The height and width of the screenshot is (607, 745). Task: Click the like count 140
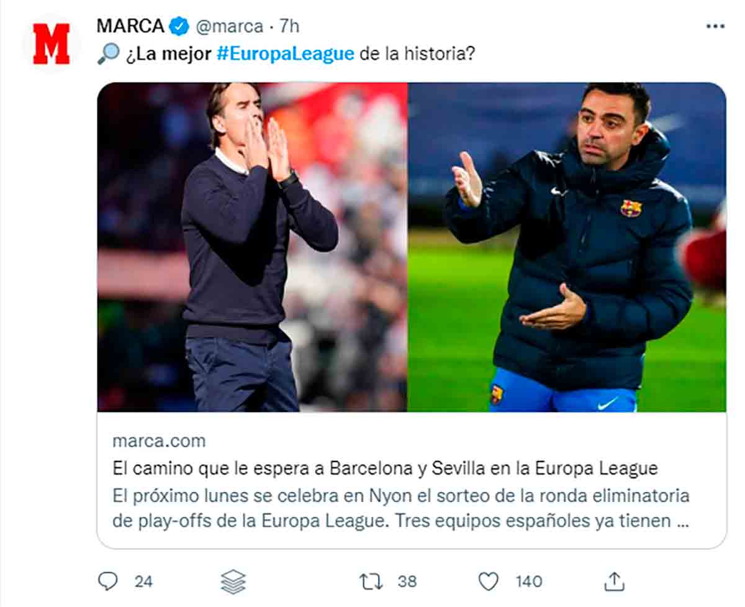tap(528, 582)
